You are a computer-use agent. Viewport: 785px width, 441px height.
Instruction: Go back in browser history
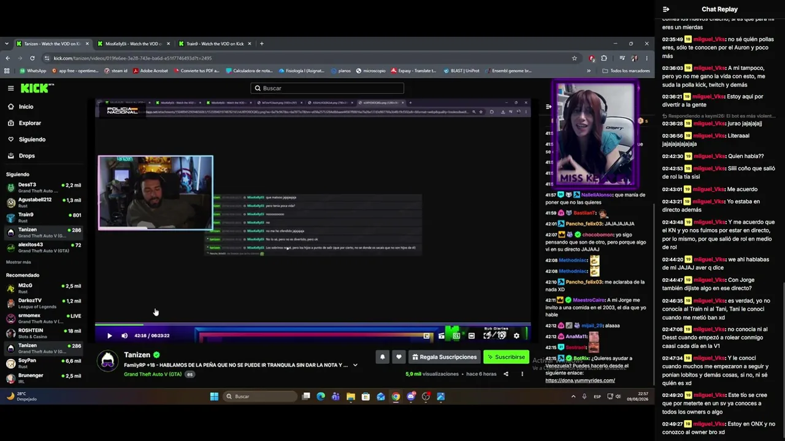pyautogui.click(x=7, y=58)
